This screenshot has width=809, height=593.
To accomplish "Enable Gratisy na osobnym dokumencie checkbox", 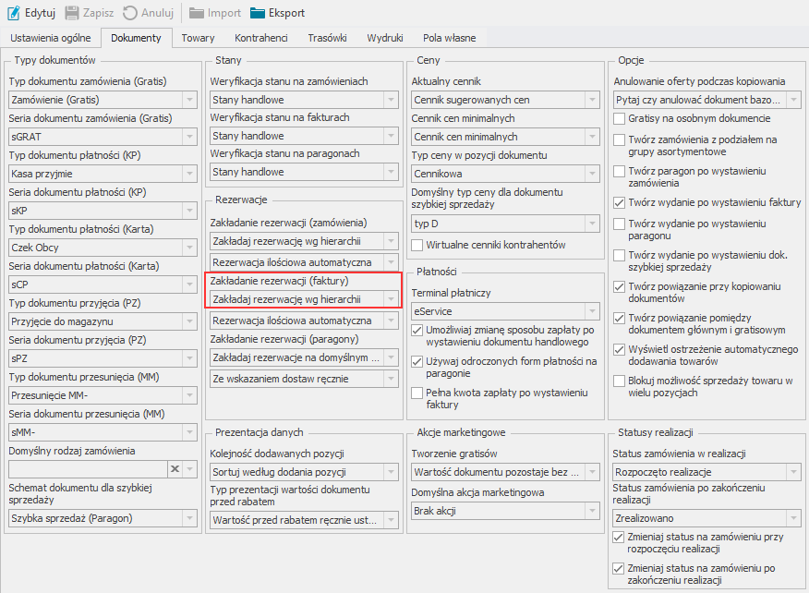I will coord(620,119).
